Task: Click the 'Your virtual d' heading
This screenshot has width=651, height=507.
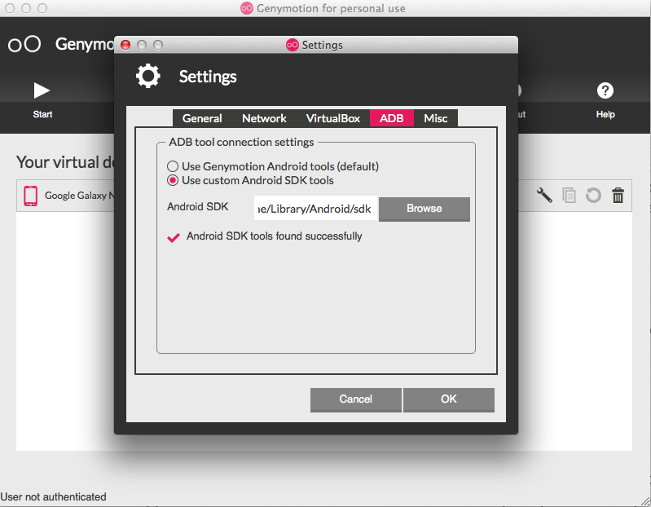Action: click(x=65, y=162)
